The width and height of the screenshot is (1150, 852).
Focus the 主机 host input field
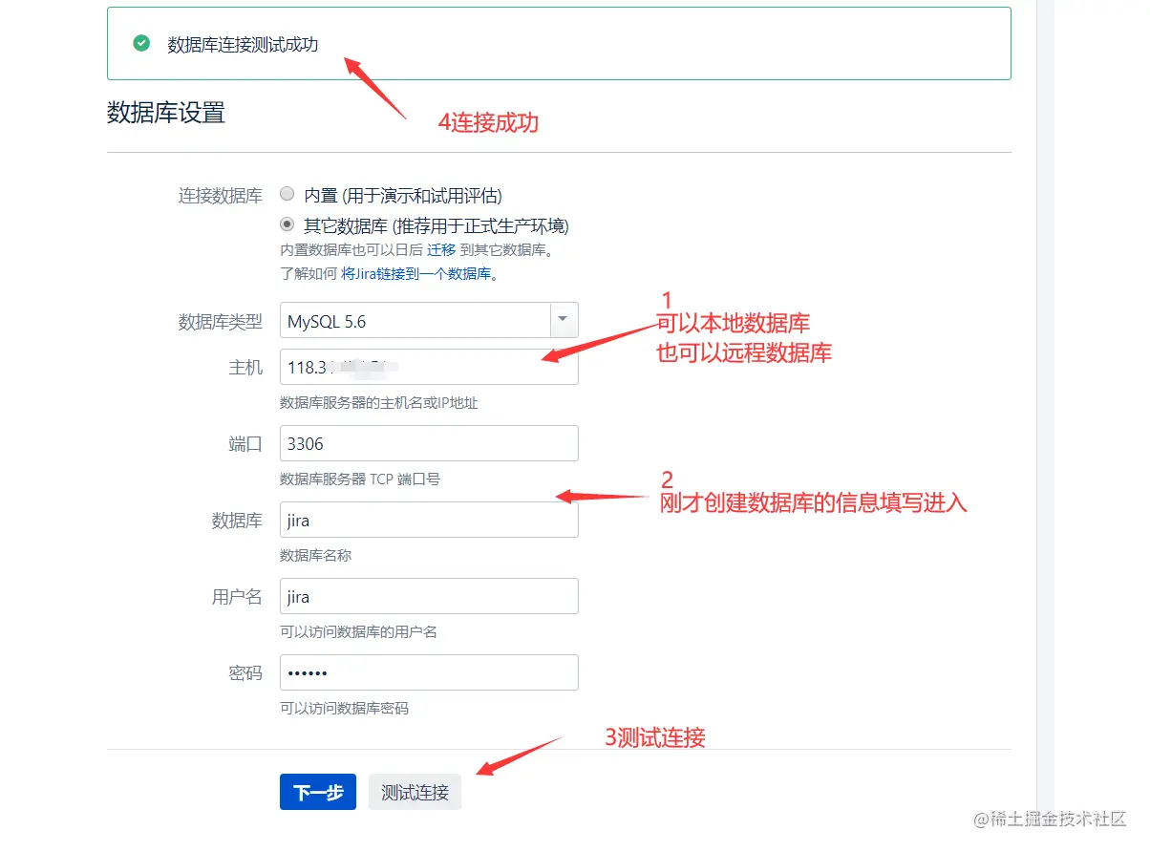coord(429,367)
